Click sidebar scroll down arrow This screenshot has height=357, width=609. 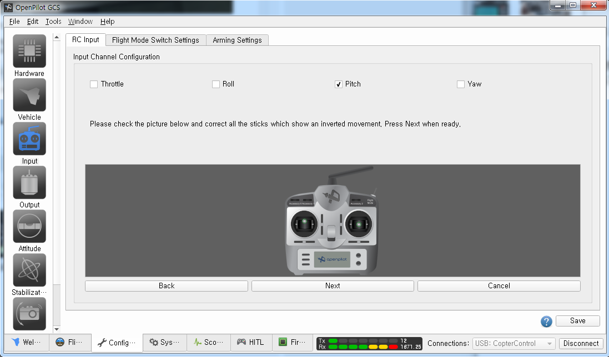[x=57, y=329]
